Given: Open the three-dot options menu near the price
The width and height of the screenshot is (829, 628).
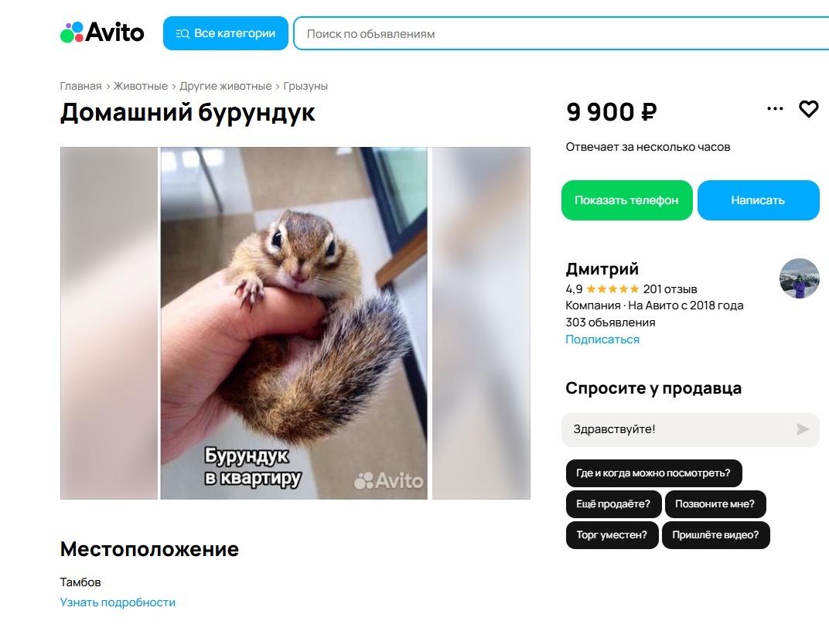Looking at the screenshot, I should coord(774,109).
